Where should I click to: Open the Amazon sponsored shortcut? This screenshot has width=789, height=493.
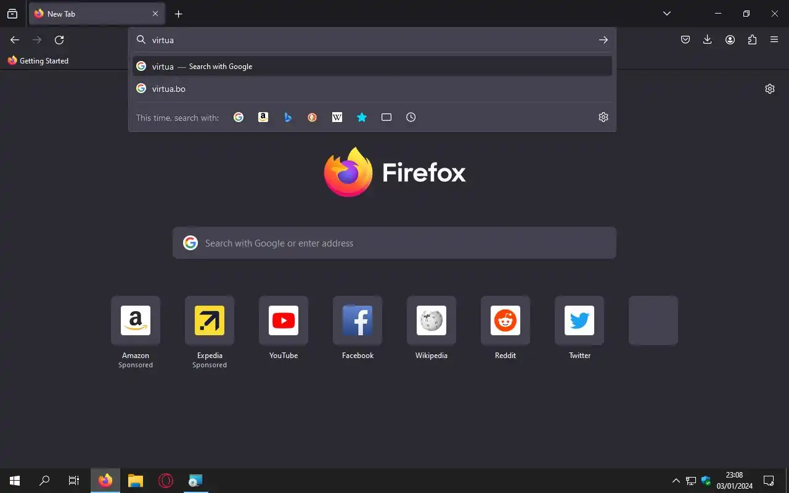point(136,320)
